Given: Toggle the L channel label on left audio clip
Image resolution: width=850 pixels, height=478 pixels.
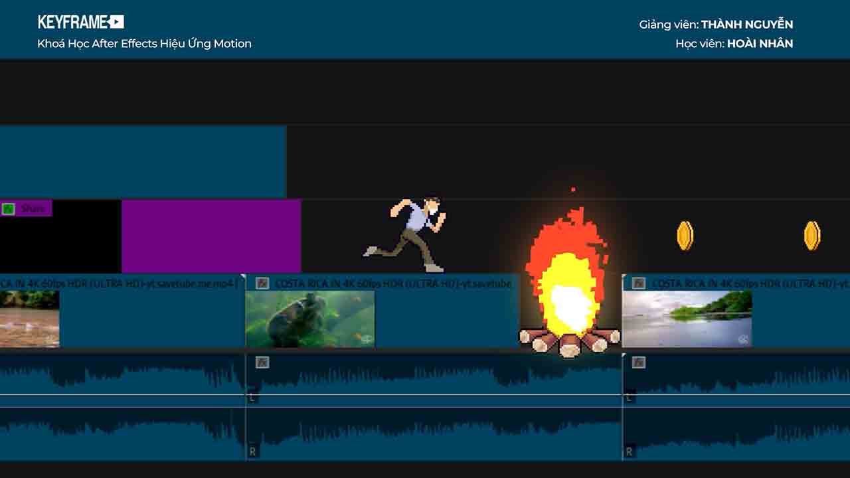Looking at the screenshot, I should tap(251, 397).
